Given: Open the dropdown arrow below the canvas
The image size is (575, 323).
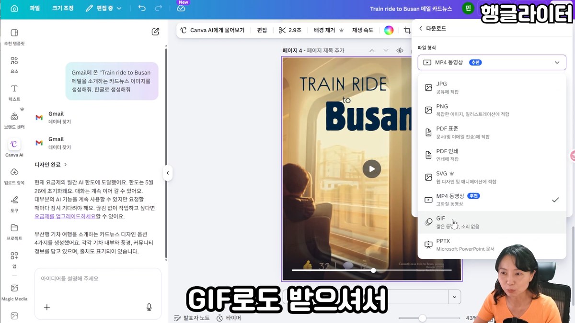Looking at the screenshot, I should coord(454,297).
